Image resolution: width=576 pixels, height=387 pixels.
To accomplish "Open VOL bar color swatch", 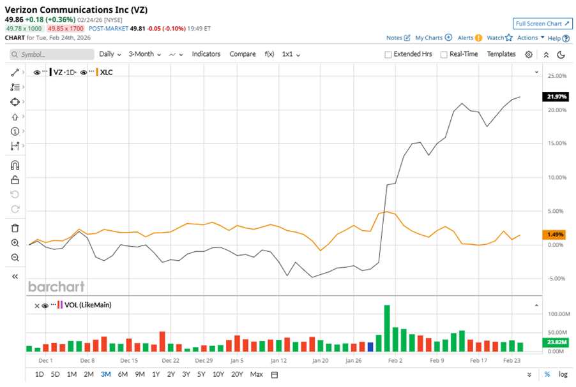I will pos(60,305).
